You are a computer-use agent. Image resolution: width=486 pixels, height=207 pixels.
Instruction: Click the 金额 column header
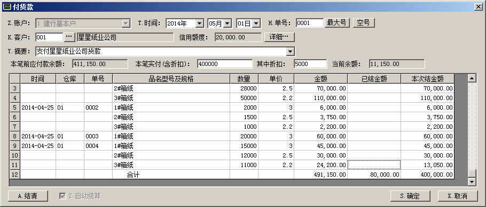tap(321, 79)
